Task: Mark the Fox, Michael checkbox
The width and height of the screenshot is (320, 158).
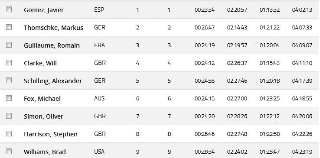Action: [9, 98]
